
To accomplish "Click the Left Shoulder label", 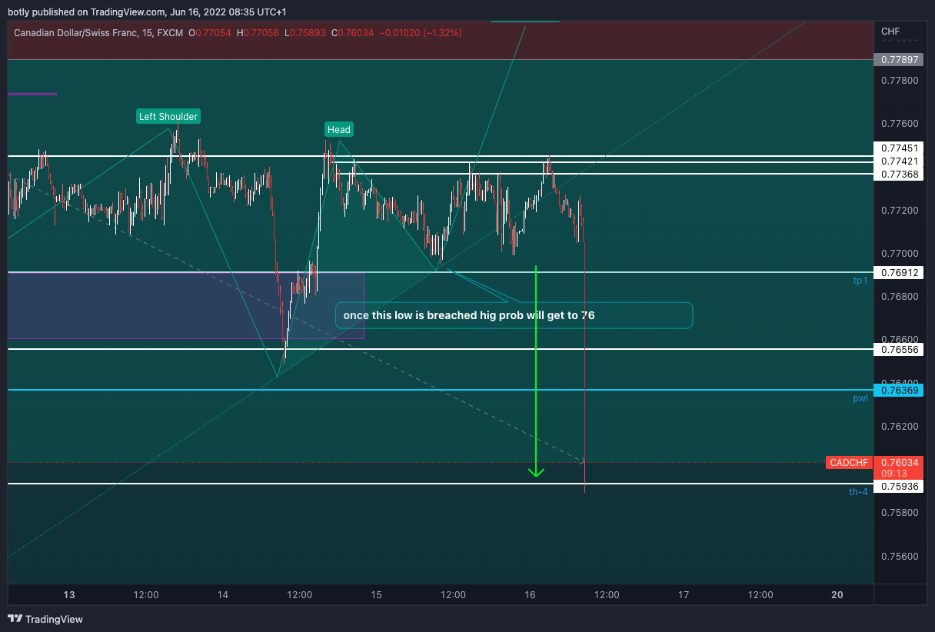I will [168, 117].
